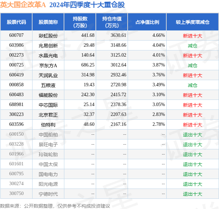Click 退出十大 status for 国电电力
219x209 pixels.
pos(193,174)
